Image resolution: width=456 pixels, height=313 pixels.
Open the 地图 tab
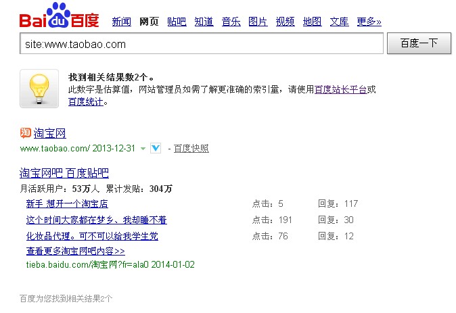pos(312,22)
